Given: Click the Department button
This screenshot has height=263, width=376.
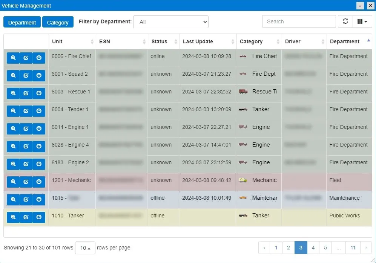Looking at the screenshot, I should (22, 23).
